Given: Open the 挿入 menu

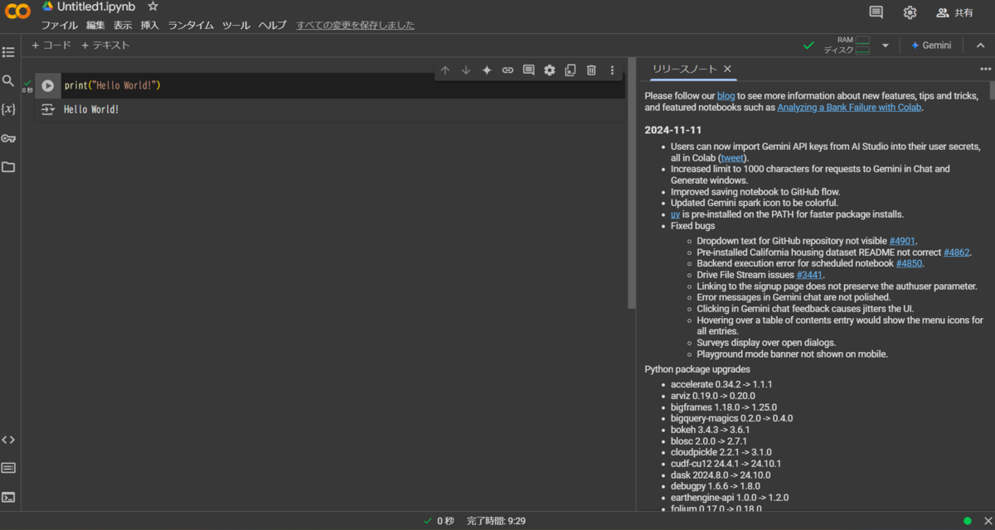Looking at the screenshot, I should pos(150,25).
